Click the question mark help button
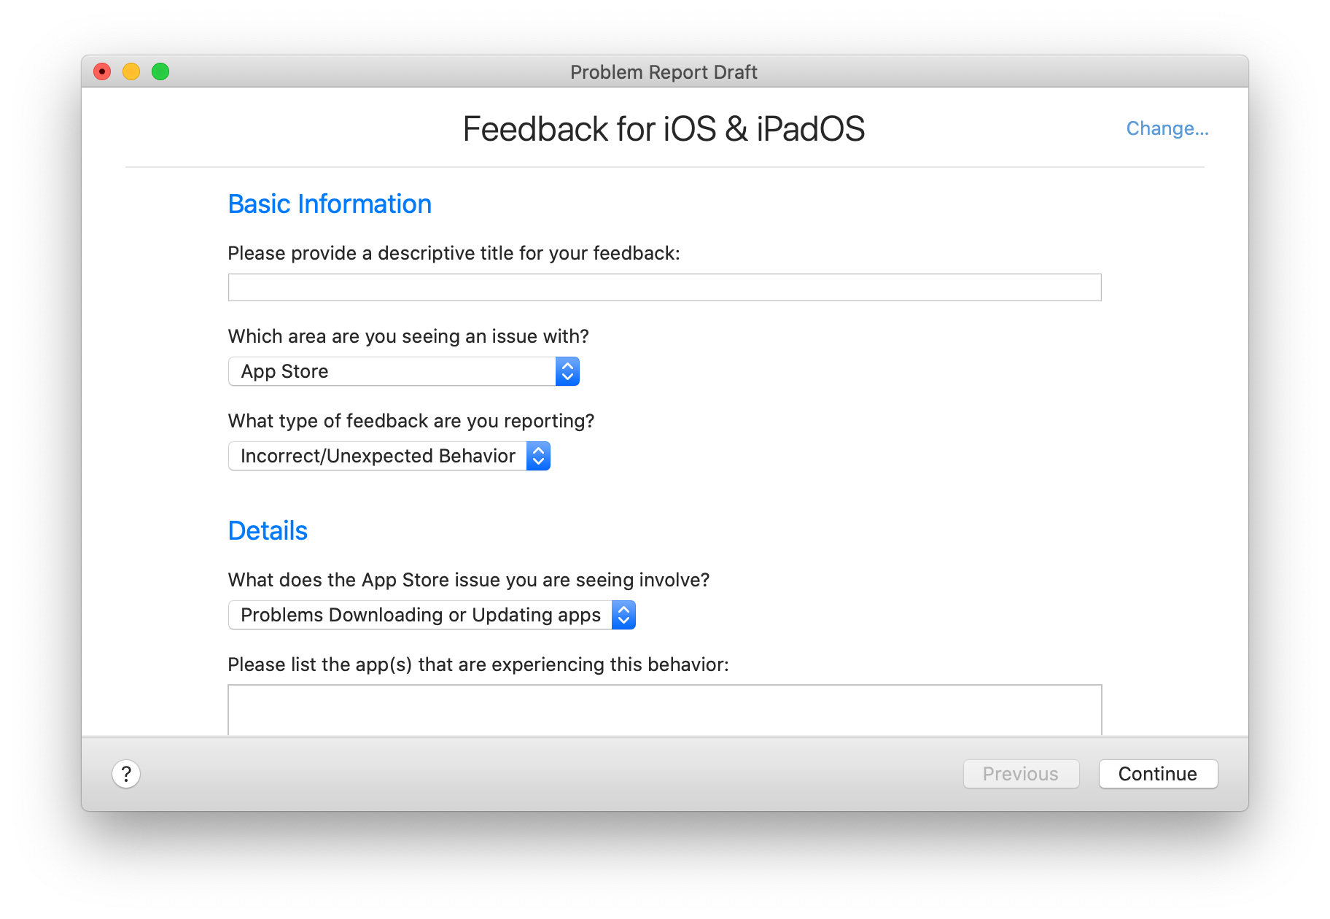1330x919 pixels. [126, 774]
